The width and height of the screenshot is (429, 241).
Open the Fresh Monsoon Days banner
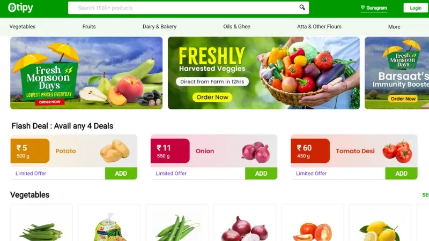pos(86,73)
